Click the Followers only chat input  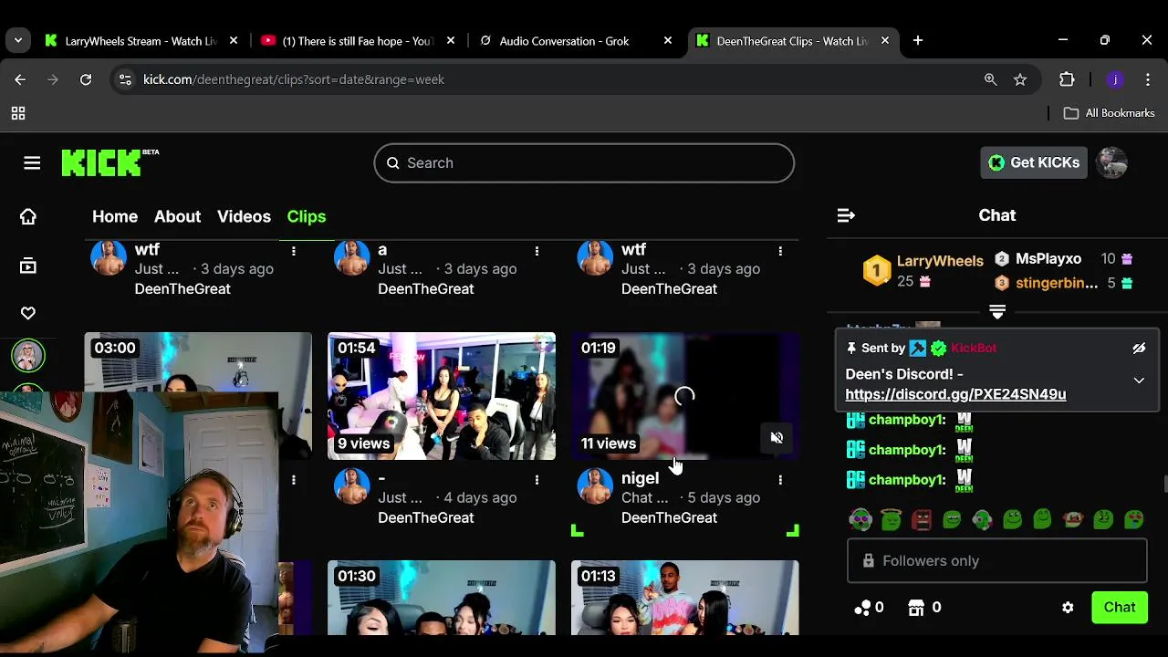(x=996, y=560)
